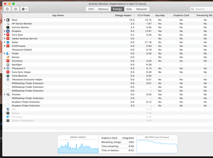Sort by App Nap column
This screenshot has width=213, height=158.
pyautogui.click(x=160, y=15)
